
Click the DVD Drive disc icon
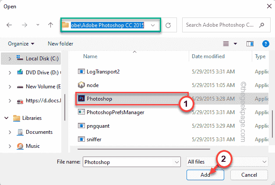20,72
